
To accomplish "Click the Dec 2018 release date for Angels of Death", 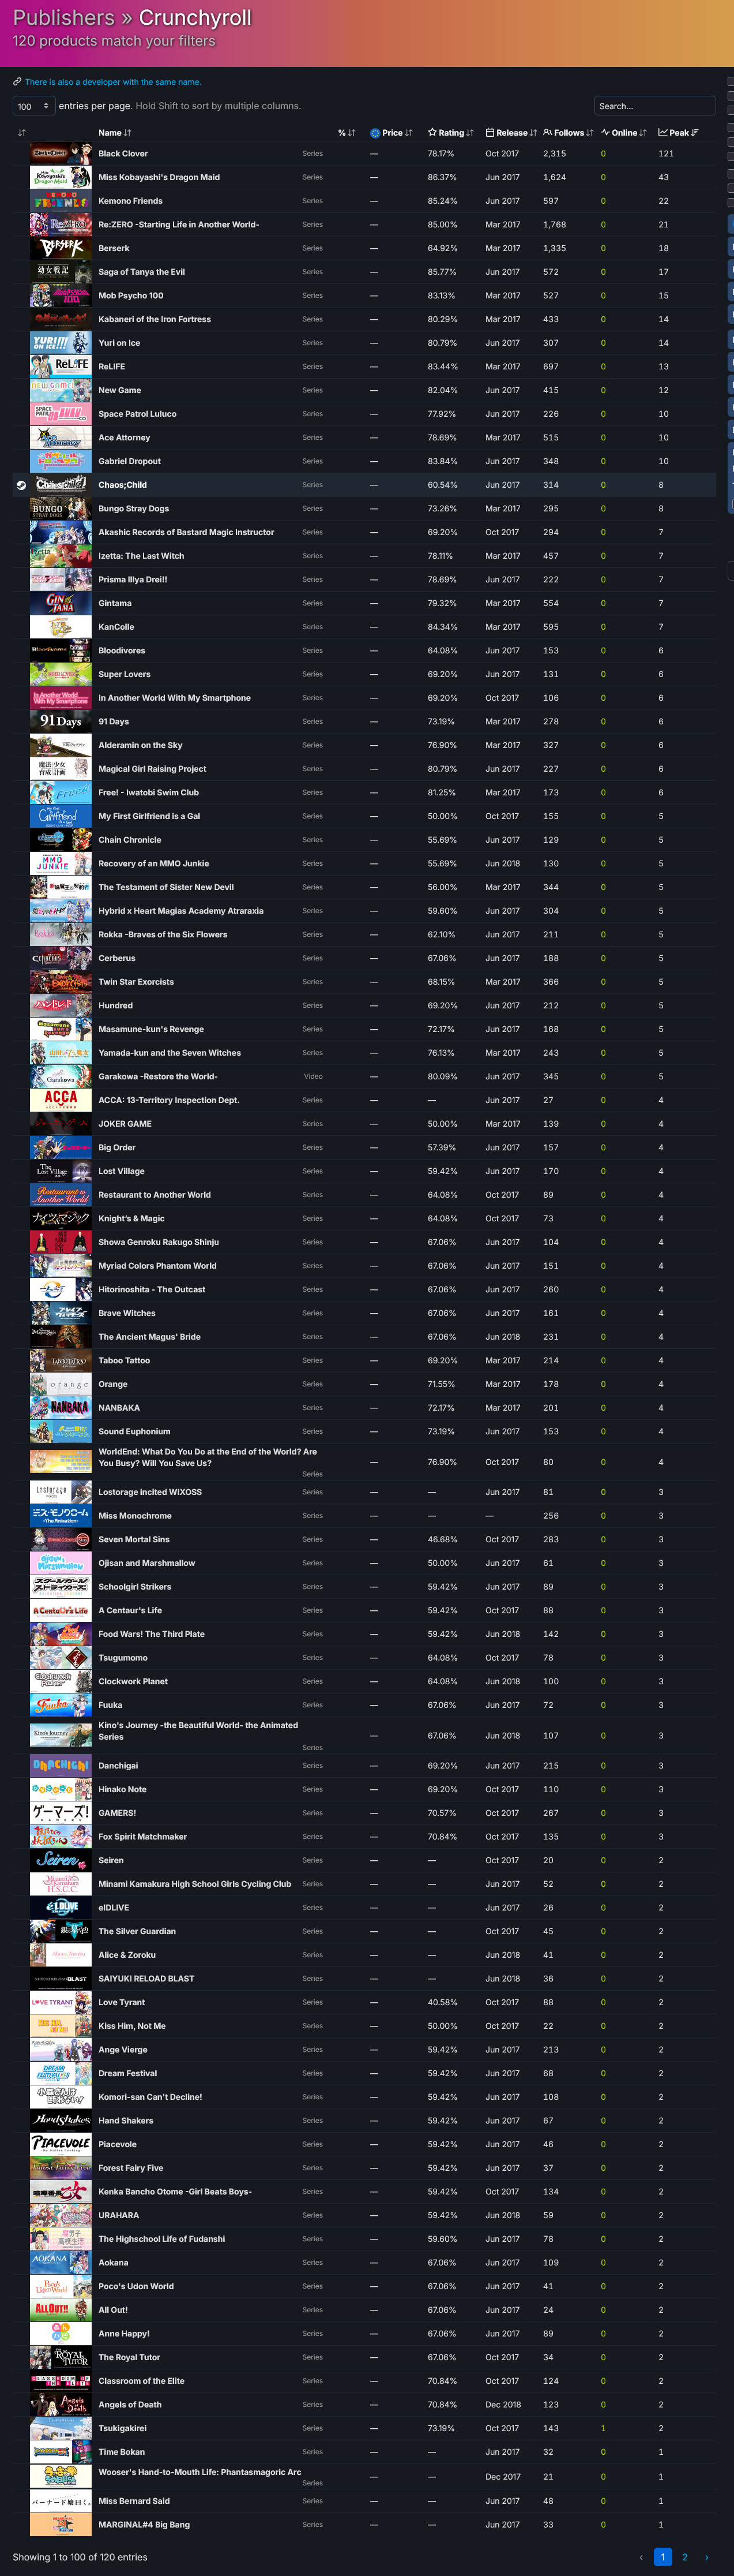I will coord(502,2405).
